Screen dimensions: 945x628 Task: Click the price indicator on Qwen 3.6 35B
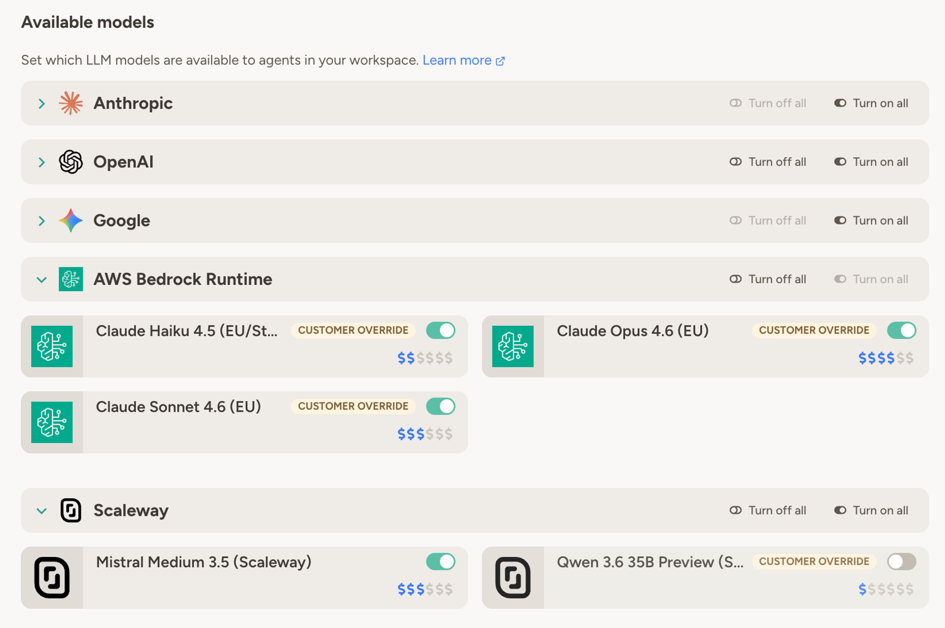(x=886, y=589)
